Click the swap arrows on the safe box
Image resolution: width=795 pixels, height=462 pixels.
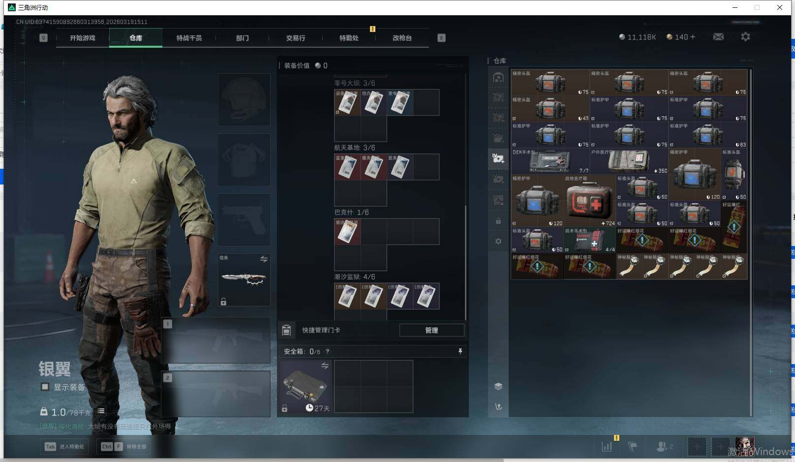click(x=325, y=366)
